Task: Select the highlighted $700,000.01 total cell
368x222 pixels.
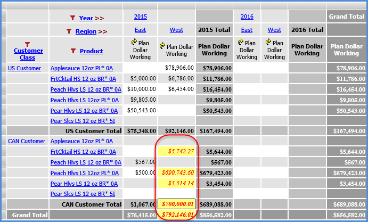Action: click(x=176, y=203)
